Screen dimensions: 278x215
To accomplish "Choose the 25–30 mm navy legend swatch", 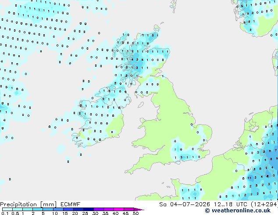I will [x=88, y=209].
